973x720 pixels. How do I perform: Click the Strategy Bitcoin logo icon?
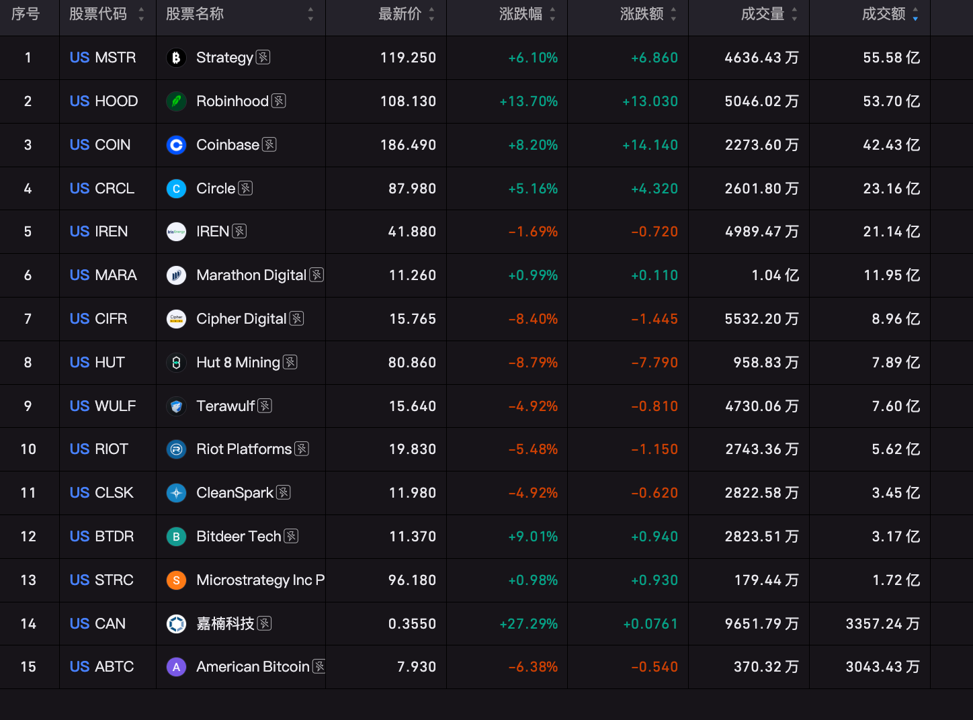coord(176,58)
